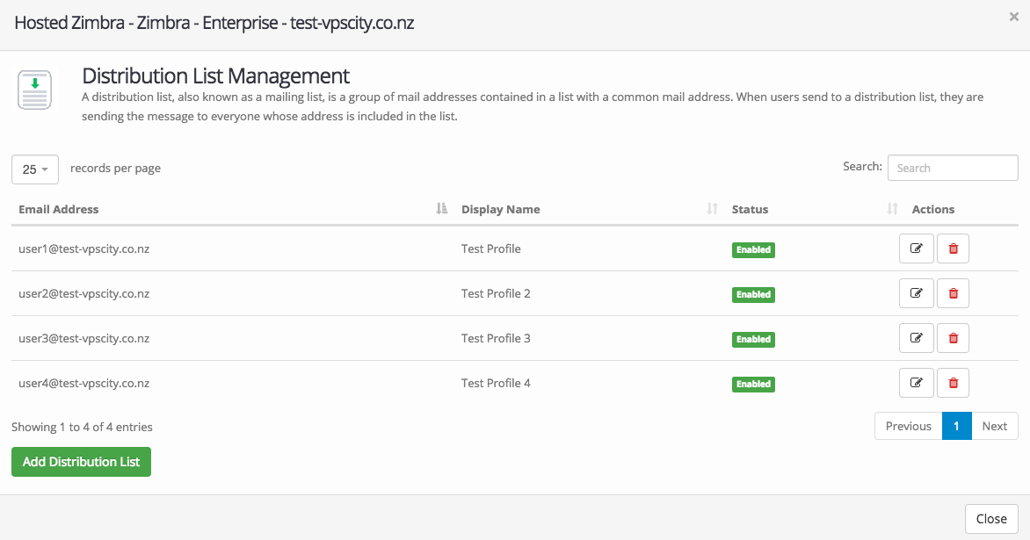Image resolution: width=1030 pixels, height=540 pixels.
Task: Click the Add Distribution List button
Action: (x=81, y=462)
